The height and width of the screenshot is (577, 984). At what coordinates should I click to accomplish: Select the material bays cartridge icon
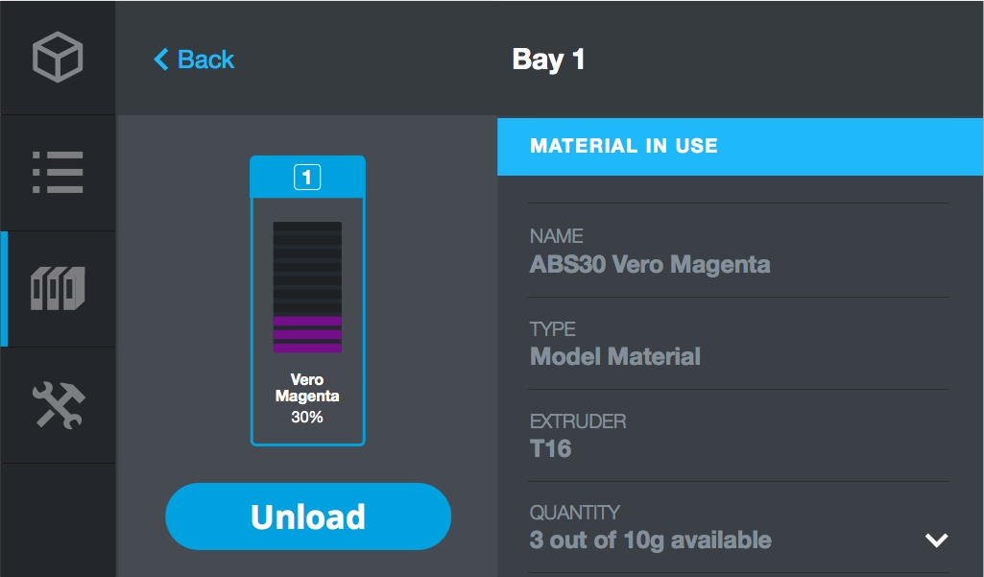58,288
